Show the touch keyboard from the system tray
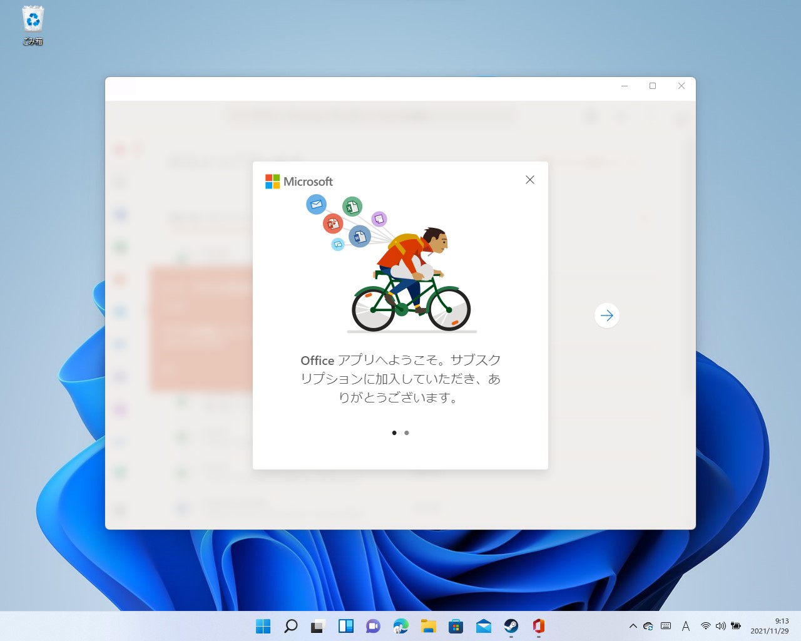Image resolution: width=801 pixels, height=641 pixels. tap(666, 625)
